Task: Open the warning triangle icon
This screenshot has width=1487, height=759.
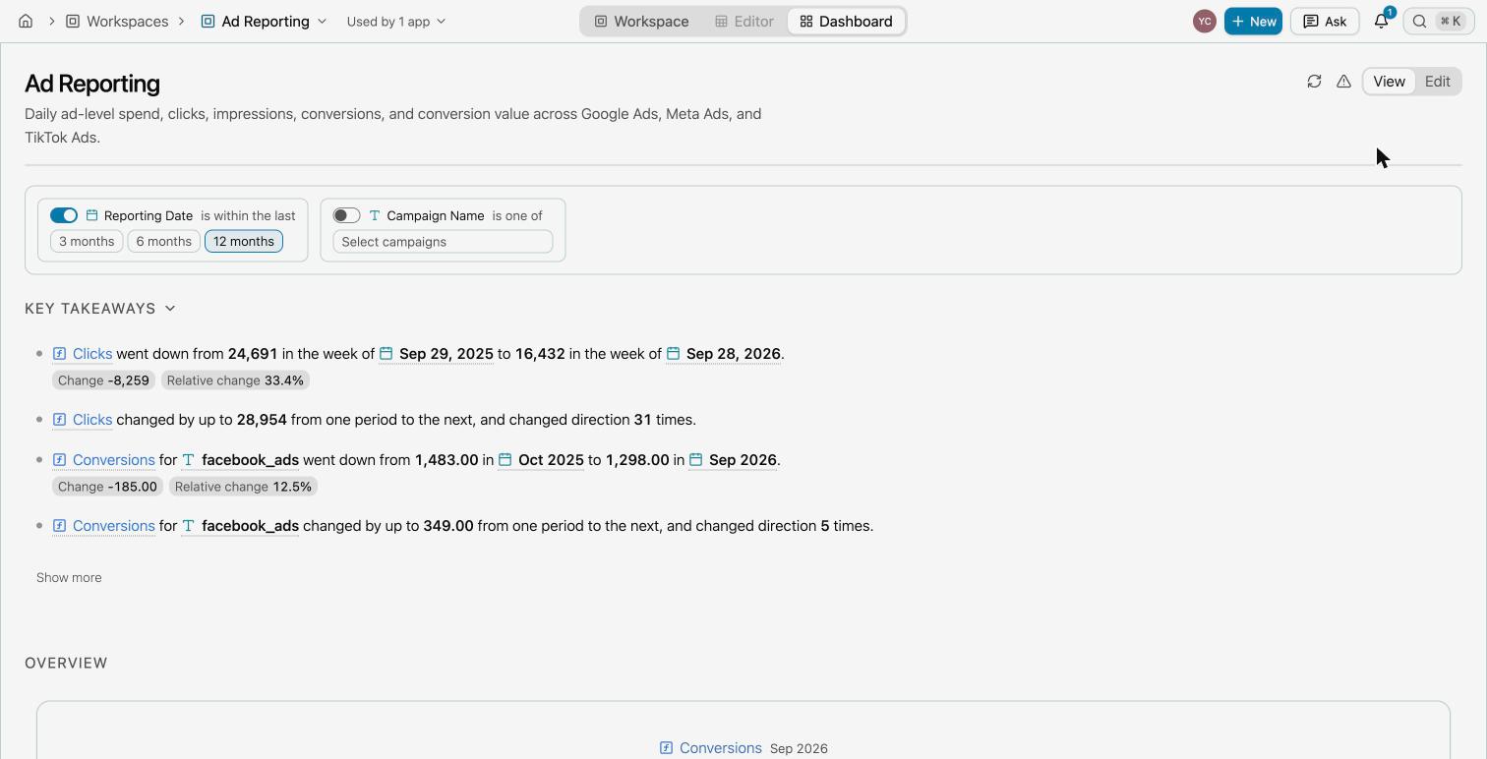Action: 1343,82
